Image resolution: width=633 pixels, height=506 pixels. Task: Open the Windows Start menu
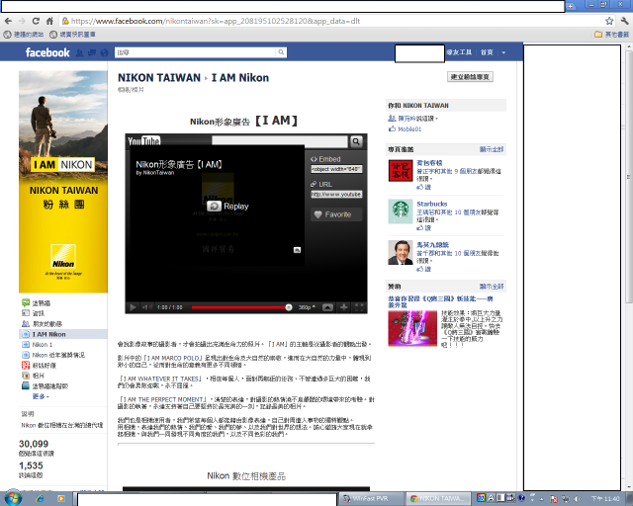[13, 498]
